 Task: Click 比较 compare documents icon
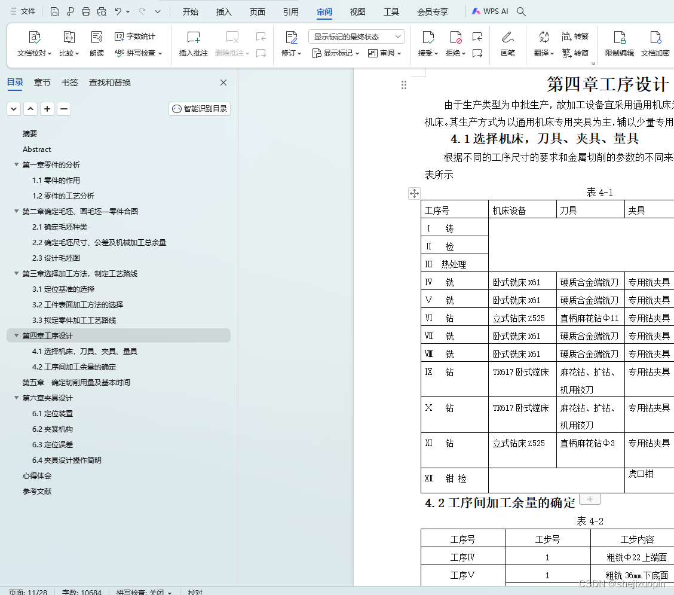[69, 44]
